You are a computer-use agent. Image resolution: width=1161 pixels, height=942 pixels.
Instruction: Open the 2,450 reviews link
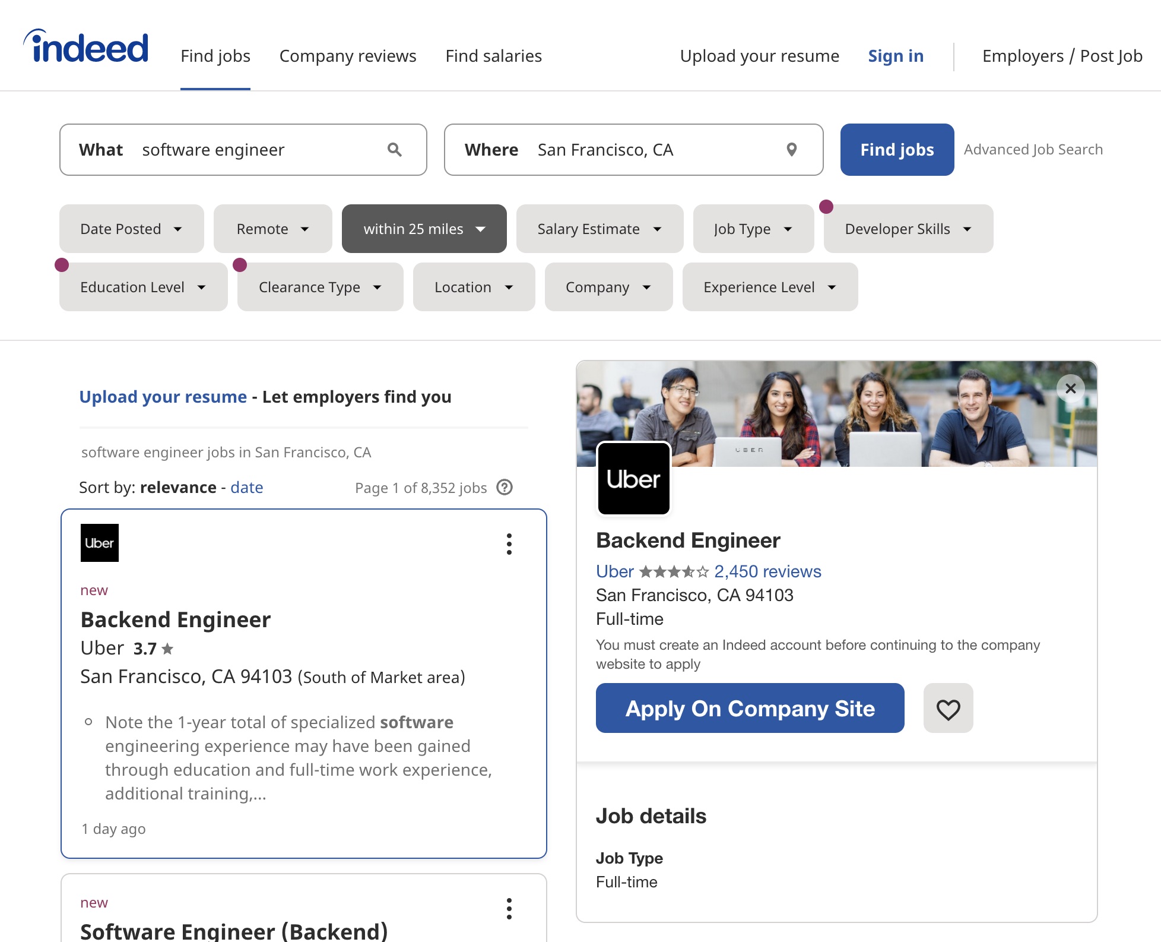point(767,571)
